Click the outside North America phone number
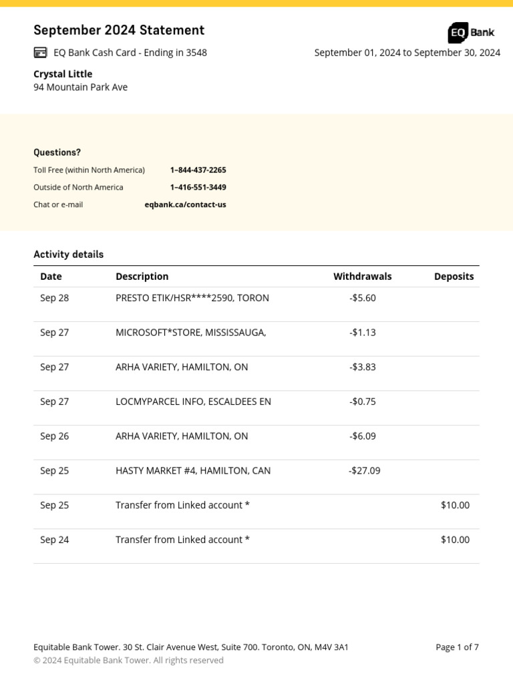This screenshot has width=513, height=684. [198, 187]
